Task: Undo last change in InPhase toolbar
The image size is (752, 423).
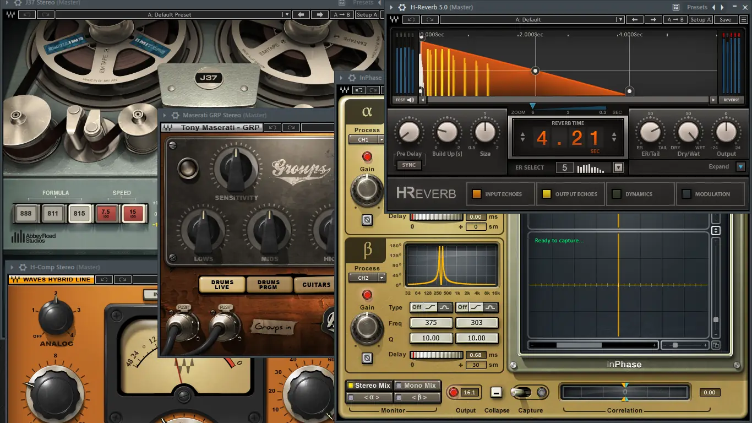Action: pyautogui.click(x=359, y=90)
